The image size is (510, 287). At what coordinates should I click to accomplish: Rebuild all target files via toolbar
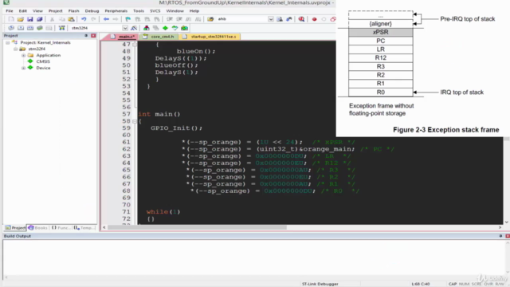tap(30, 28)
